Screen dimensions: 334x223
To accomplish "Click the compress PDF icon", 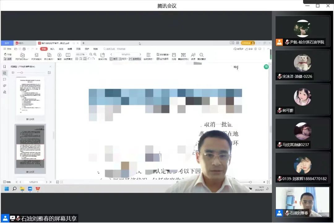I will pyautogui.click(x=174, y=56).
